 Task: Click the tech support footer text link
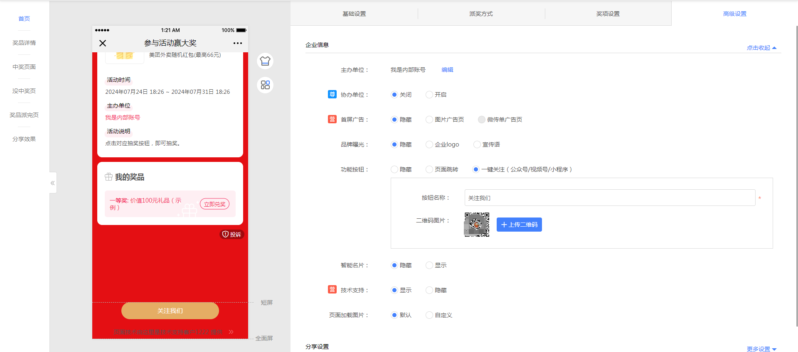click(x=168, y=332)
